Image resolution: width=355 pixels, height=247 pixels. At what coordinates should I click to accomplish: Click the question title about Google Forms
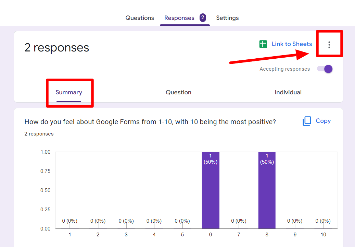(x=150, y=122)
